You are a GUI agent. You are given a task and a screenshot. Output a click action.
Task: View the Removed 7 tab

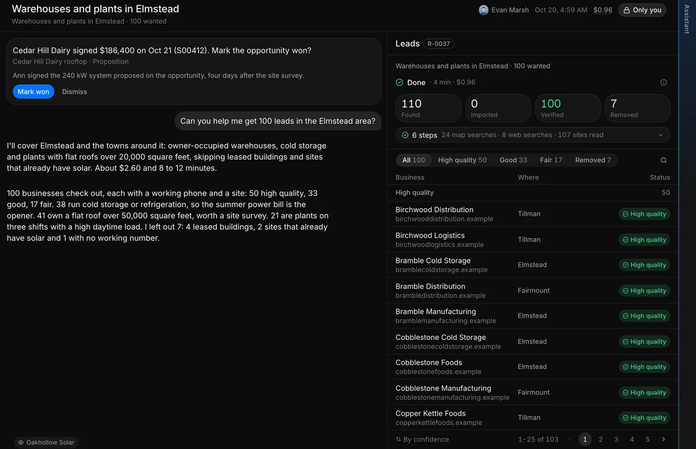coord(593,160)
